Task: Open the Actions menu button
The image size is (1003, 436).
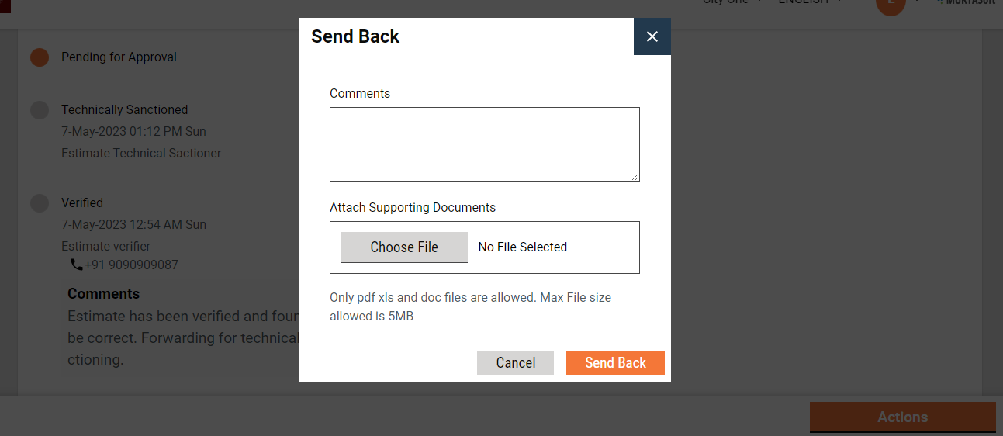Action: (902, 417)
